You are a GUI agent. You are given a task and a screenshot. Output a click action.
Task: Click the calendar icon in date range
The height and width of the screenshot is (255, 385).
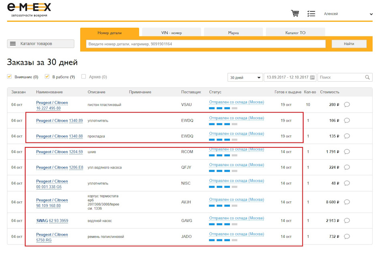click(312, 77)
